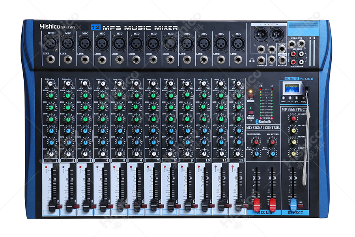355x237 pixels.
Task: Select the AUX output jack
Action: (x=271, y=60)
